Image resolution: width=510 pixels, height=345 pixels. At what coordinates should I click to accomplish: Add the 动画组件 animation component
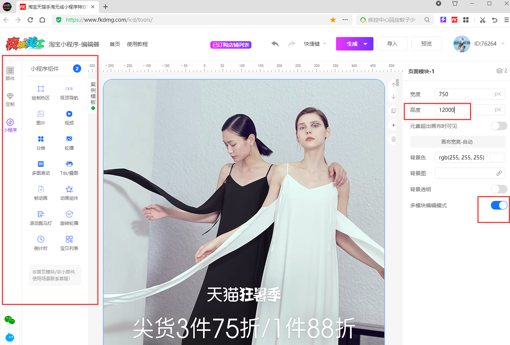pyautogui.click(x=69, y=193)
